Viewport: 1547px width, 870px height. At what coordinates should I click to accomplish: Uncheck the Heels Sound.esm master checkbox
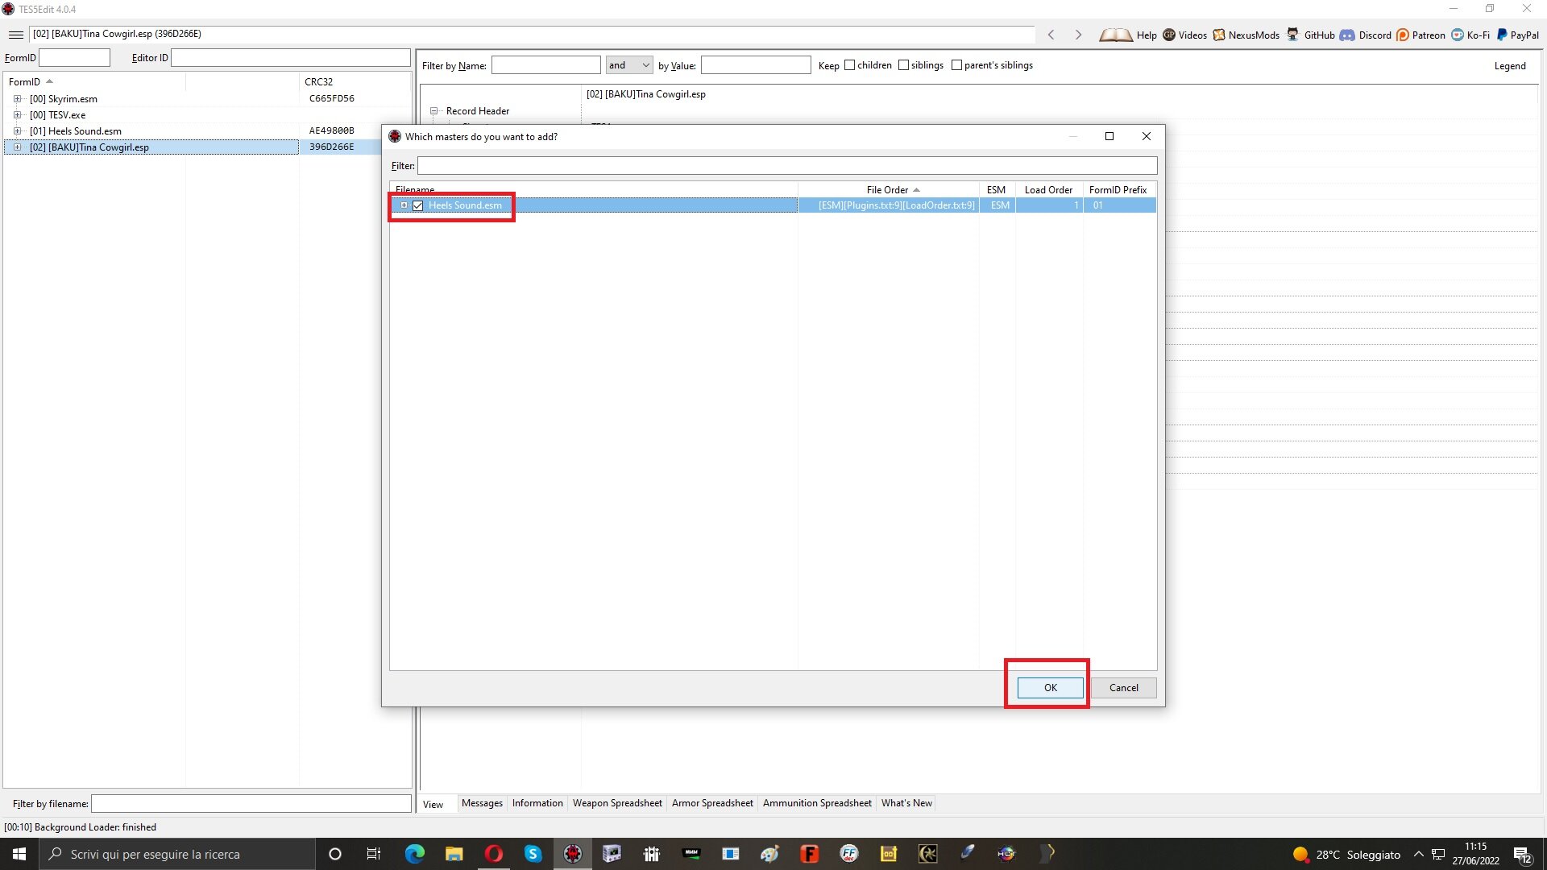click(x=417, y=206)
